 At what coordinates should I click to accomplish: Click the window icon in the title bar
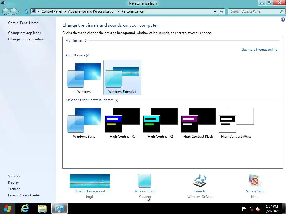pos(3,3)
